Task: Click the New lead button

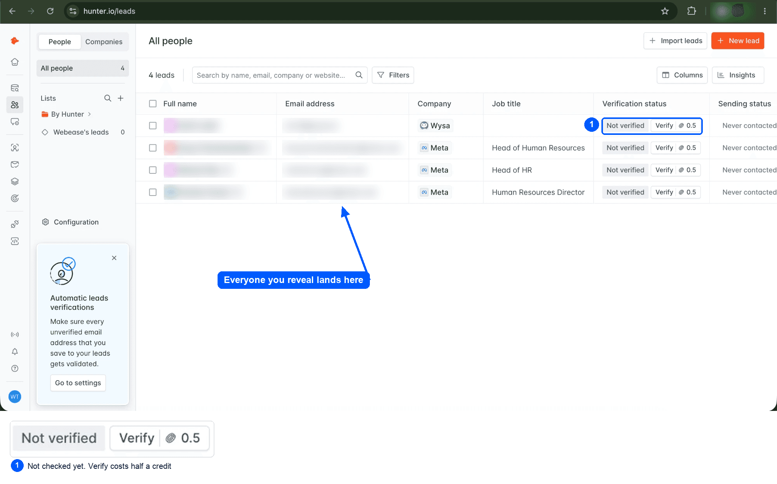Action: tap(737, 41)
